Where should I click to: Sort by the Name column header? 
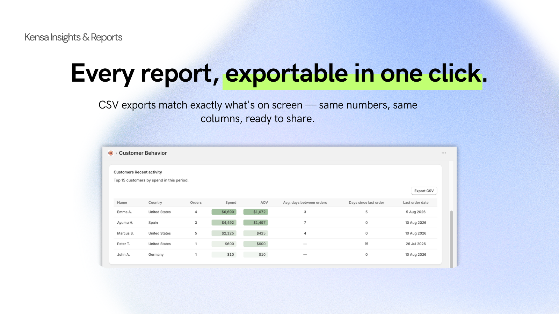point(122,202)
